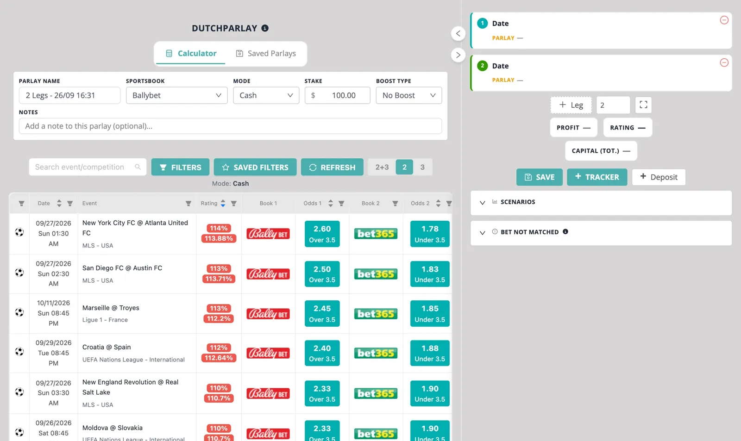Click the Notes input field
The image size is (741, 441).
click(230, 126)
